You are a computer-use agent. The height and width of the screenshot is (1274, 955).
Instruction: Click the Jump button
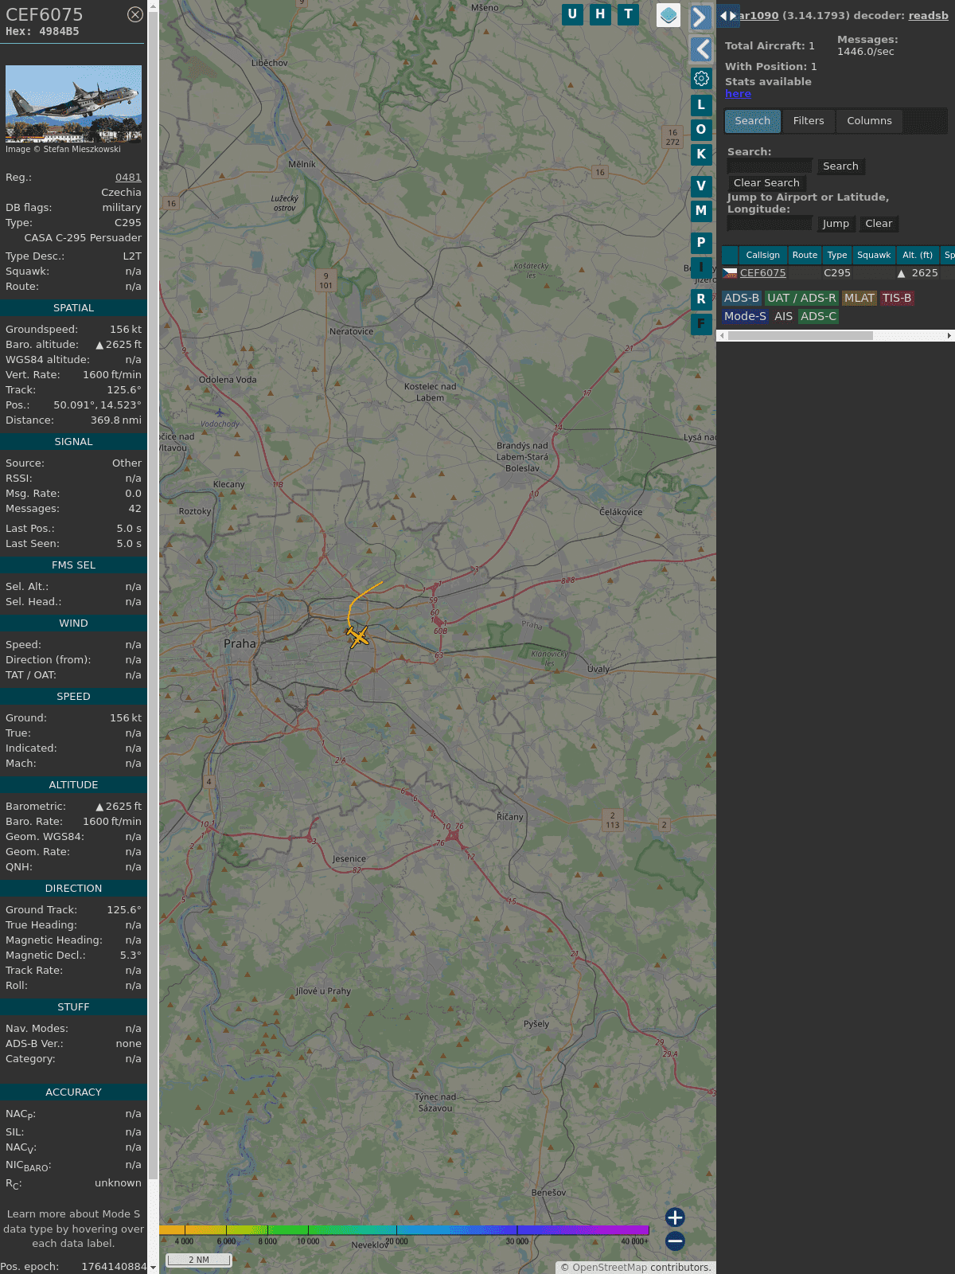[x=836, y=224]
